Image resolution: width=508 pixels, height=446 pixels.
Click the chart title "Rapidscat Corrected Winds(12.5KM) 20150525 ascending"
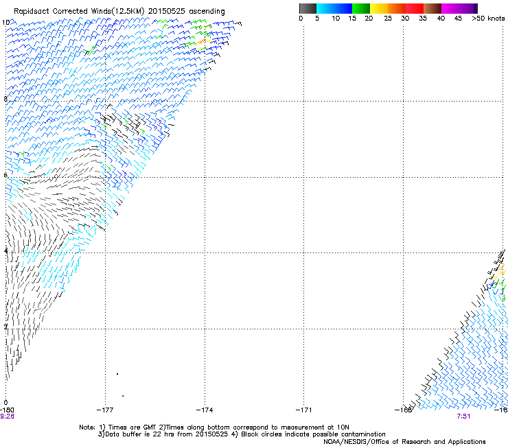click(119, 12)
